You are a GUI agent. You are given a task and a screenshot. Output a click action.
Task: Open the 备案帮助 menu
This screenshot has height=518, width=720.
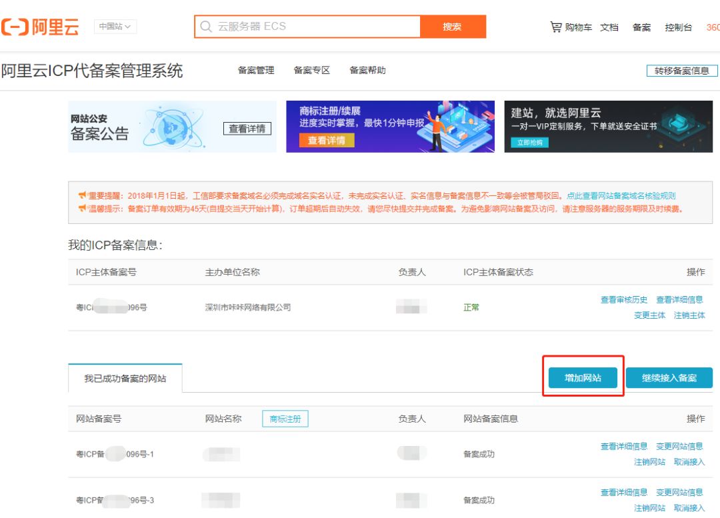pyautogui.click(x=367, y=70)
